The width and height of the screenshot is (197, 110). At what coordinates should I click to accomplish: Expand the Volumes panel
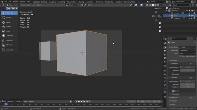(x=173, y=101)
